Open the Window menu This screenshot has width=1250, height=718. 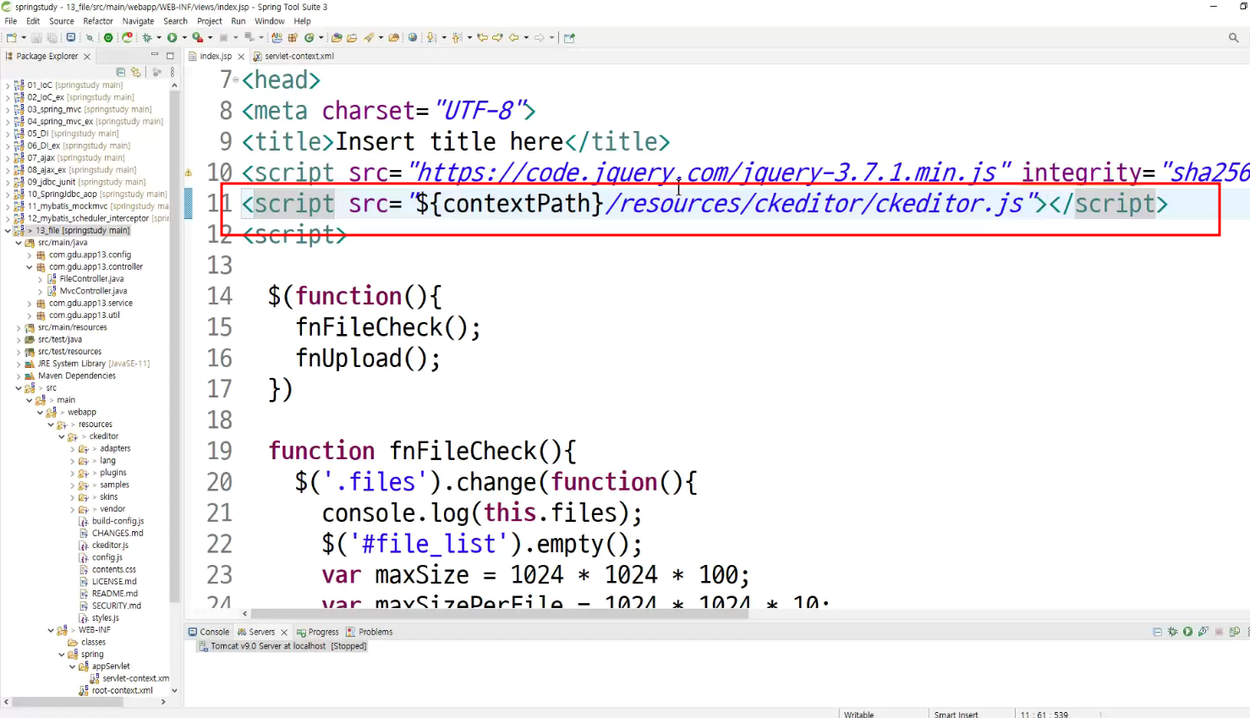click(270, 21)
